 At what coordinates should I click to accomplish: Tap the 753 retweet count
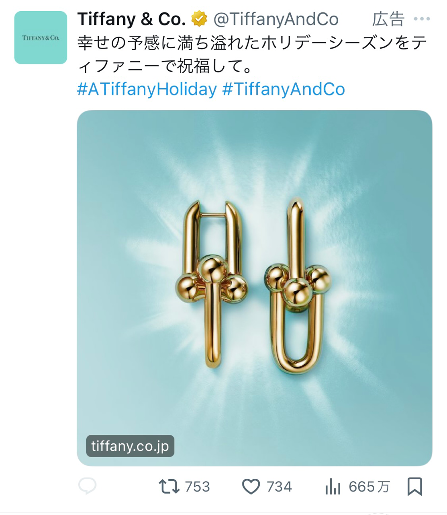point(197,487)
